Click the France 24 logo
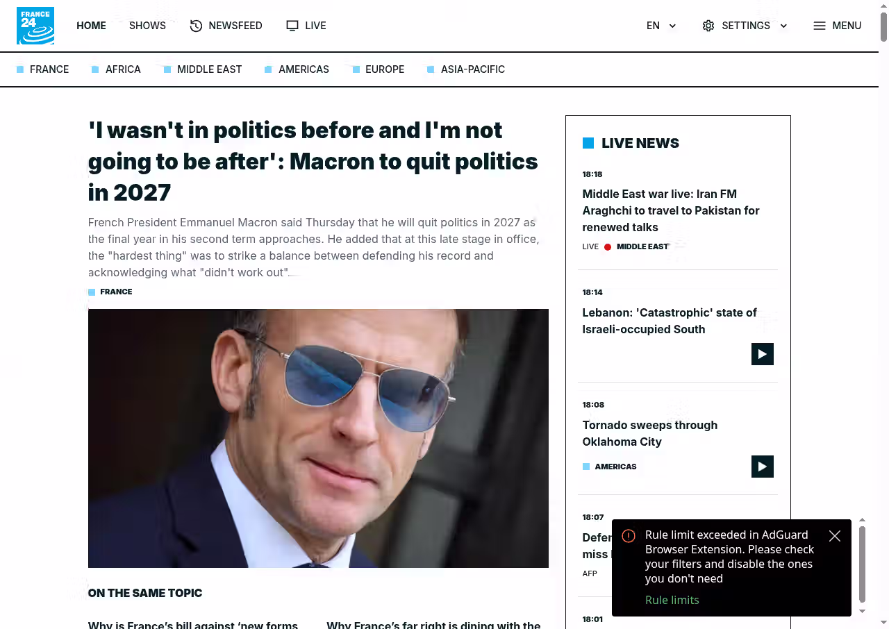Image resolution: width=889 pixels, height=629 pixels. click(x=35, y=26)
